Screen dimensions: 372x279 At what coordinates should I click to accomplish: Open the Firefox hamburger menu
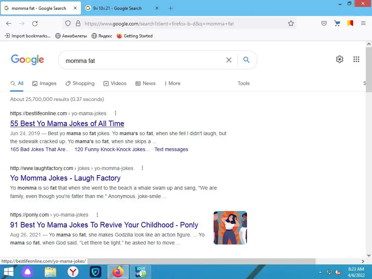[x=363, y=23]
